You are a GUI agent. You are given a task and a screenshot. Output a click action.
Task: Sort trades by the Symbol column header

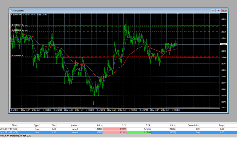coord(74,125)
